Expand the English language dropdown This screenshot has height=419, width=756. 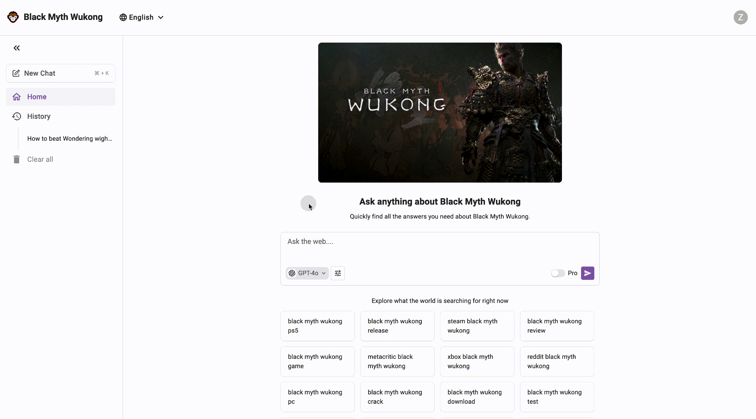[141, 17]
